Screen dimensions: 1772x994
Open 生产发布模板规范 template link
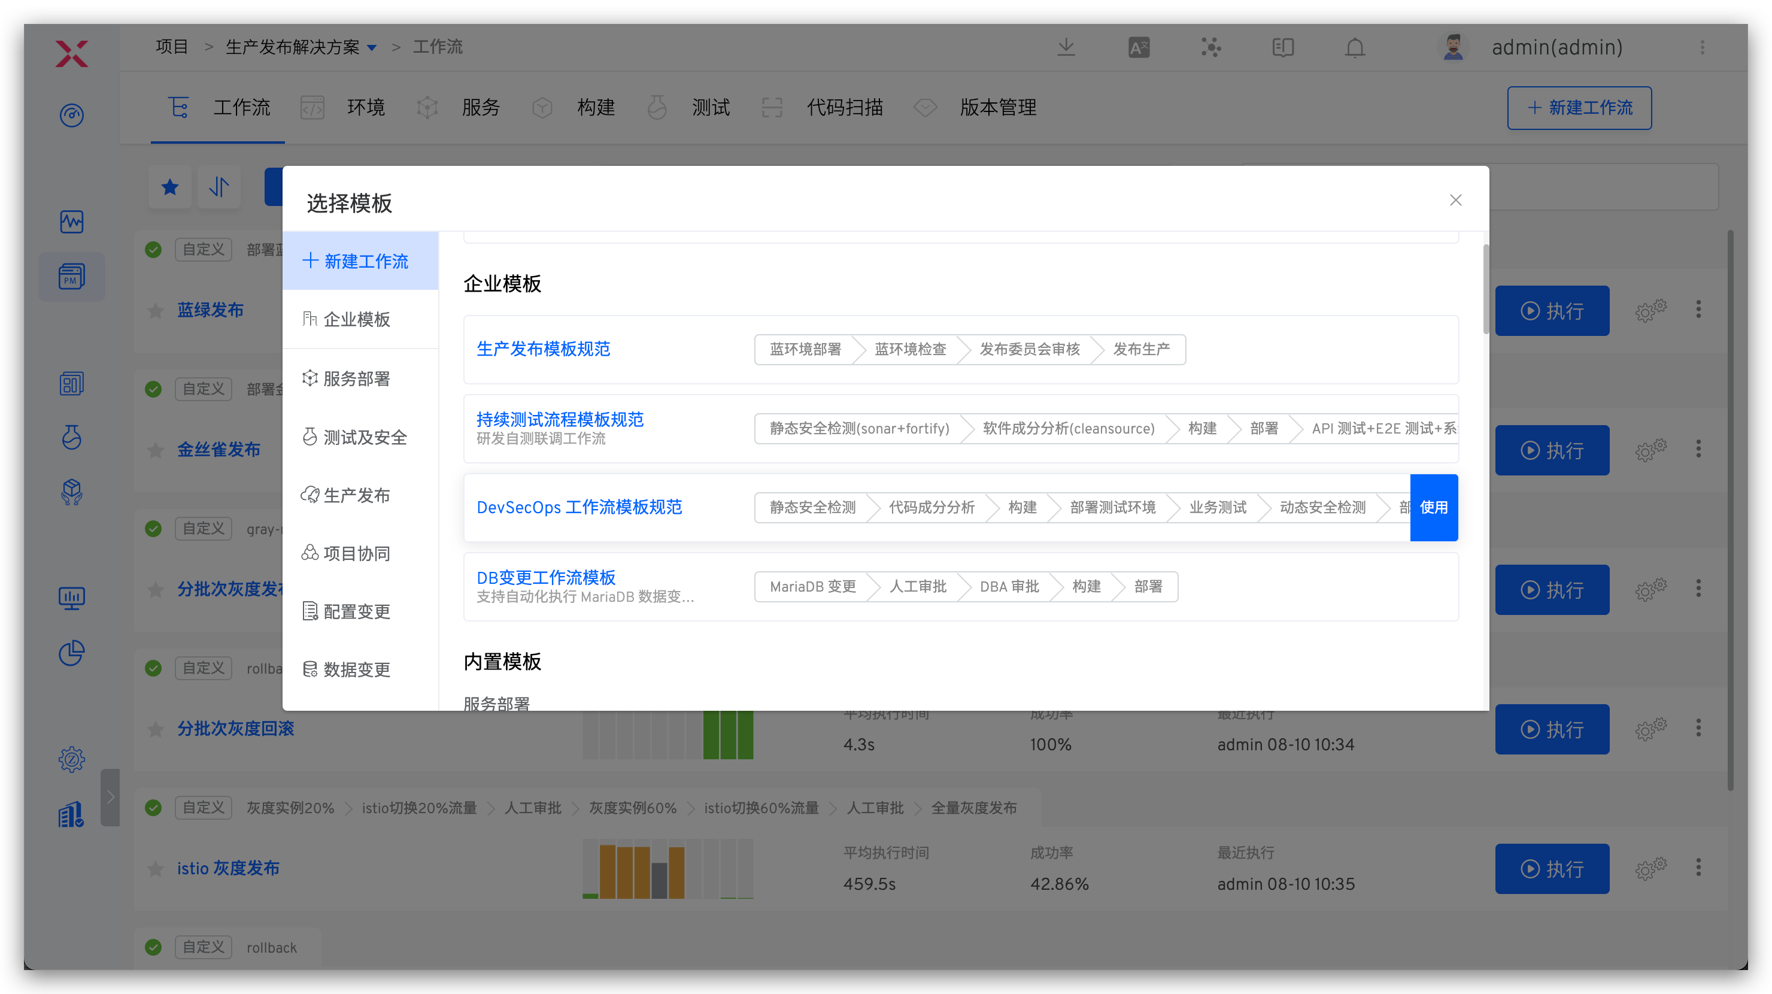tap(543, 348)
